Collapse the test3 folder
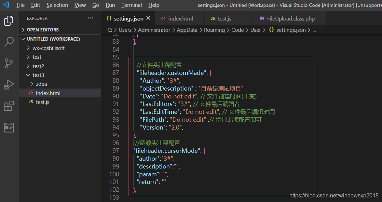 38,75
